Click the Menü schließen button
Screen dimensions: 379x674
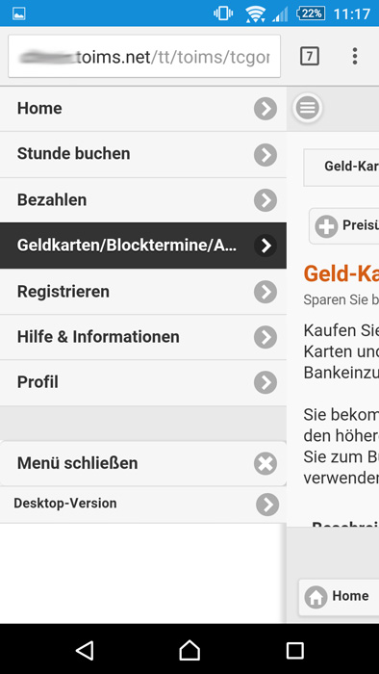coord(143,464)
